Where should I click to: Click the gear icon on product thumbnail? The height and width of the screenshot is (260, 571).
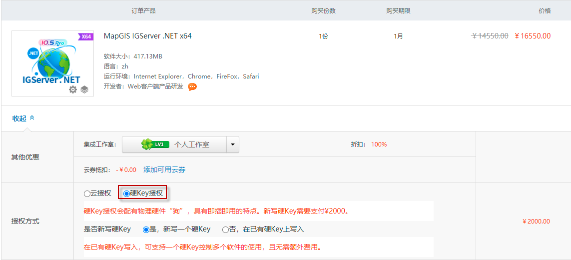pos(73,89)
